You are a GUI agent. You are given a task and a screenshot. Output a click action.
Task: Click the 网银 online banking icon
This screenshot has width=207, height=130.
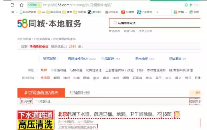(194, 12)
